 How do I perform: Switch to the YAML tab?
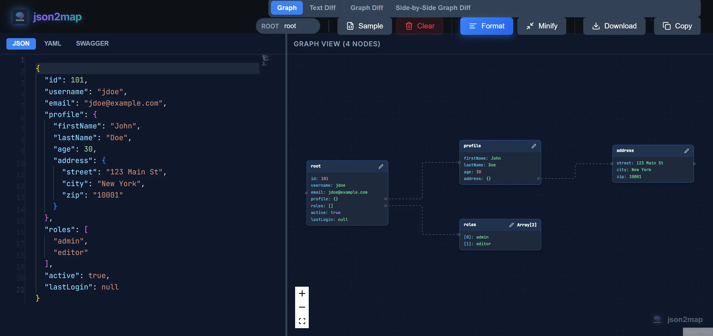pyautogui.click(x=53, y=43)
